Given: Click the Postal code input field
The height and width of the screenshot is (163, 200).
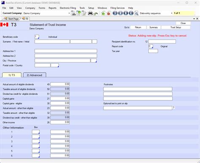Looking at the screenshot, I should (43, 65).
